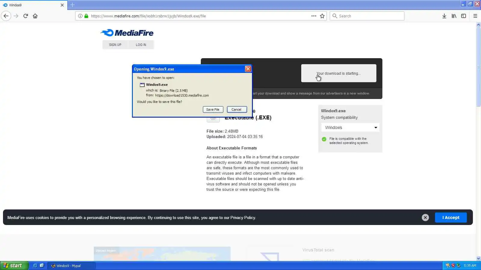Click the About Executable Formats heading
The height and width of the screenshot is (270, 481).
pyautogui.click(x=231, y=148)
